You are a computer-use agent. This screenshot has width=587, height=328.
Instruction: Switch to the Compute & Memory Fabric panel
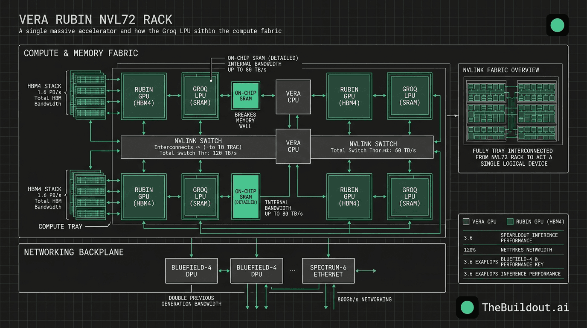click(x=80, y=53)
